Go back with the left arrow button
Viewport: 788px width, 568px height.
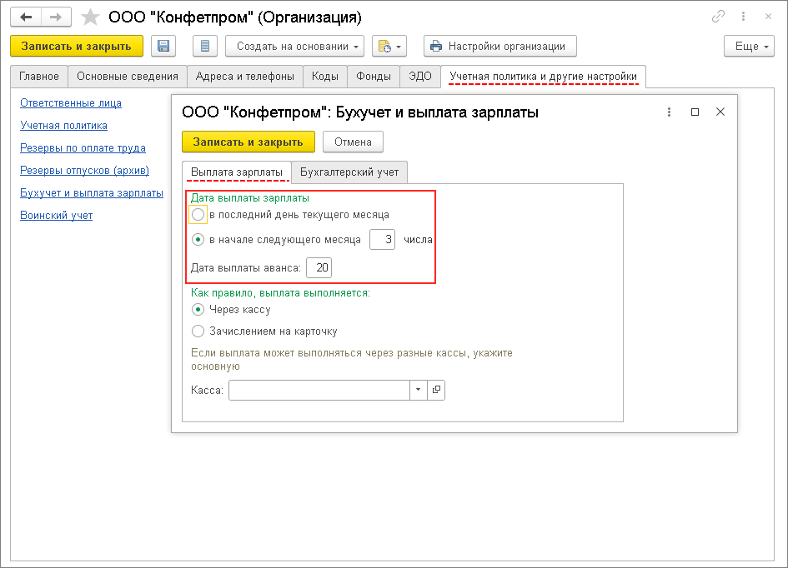pyautogui.click(x=26, y=17)
